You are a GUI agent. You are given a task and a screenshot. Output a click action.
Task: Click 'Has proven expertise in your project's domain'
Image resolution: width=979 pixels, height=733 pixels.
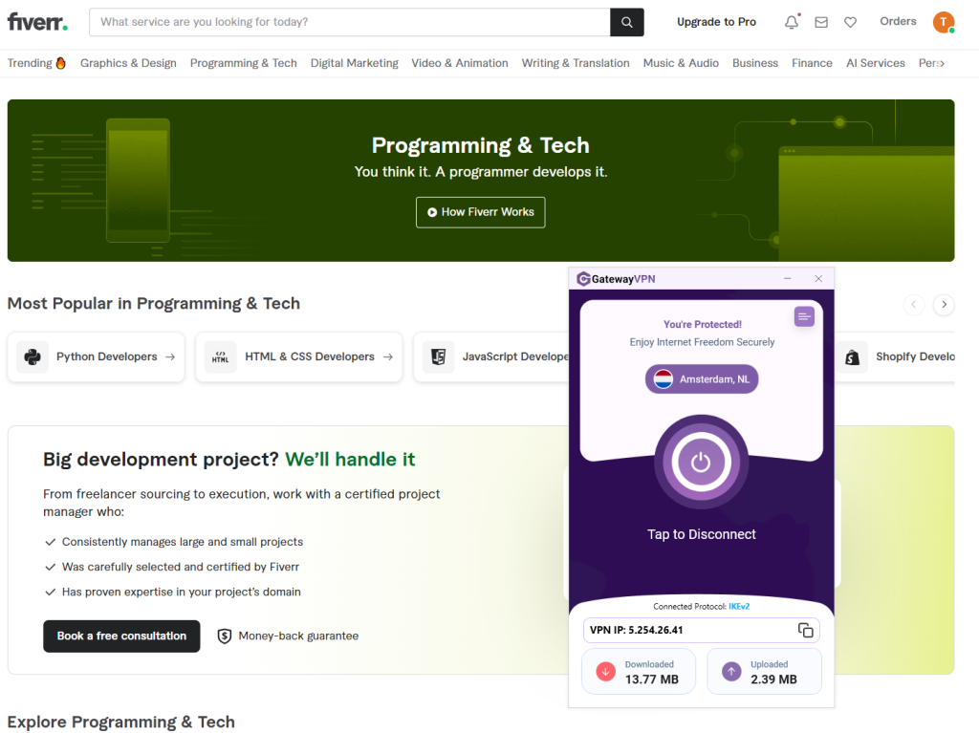click(181, 592)
